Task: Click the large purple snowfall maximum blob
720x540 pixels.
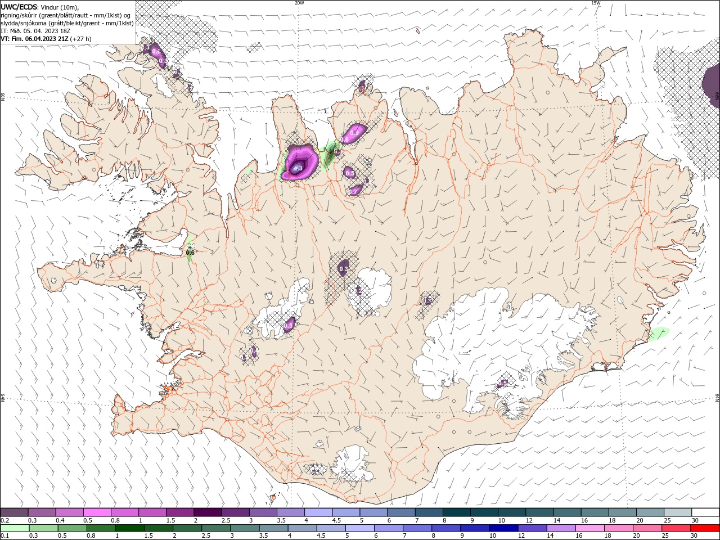Action: 300,163
